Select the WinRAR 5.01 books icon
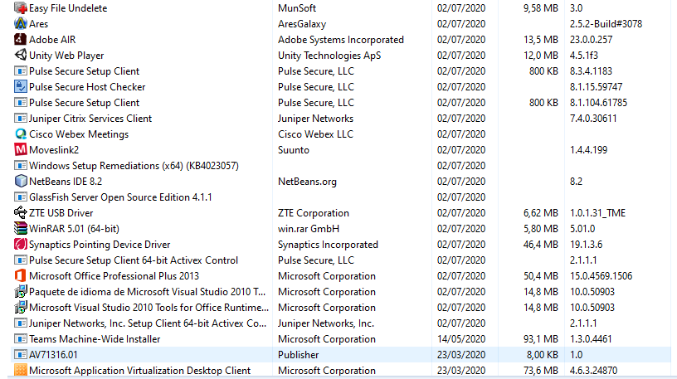 [20, 229]
